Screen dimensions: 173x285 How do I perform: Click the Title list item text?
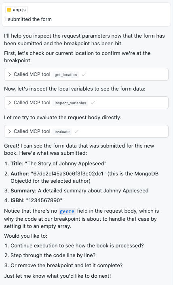(59, 163)
